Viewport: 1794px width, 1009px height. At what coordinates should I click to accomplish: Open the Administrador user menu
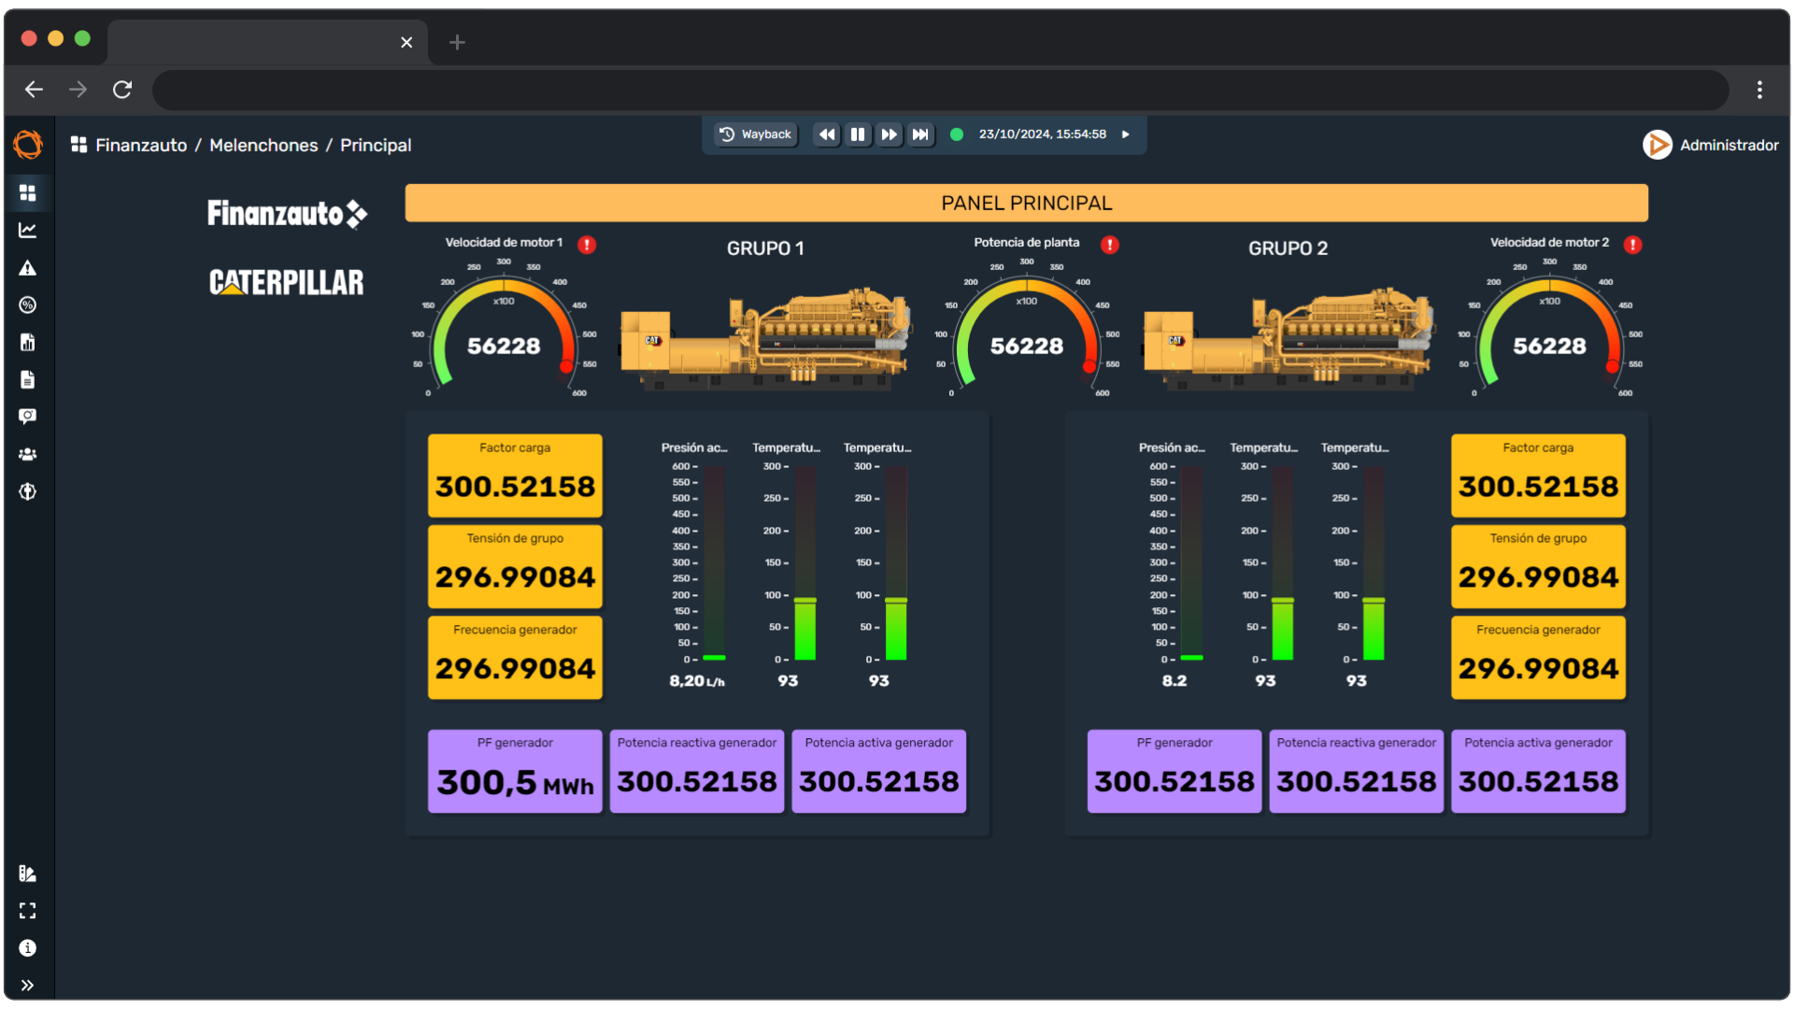[x=1711, y=145]
